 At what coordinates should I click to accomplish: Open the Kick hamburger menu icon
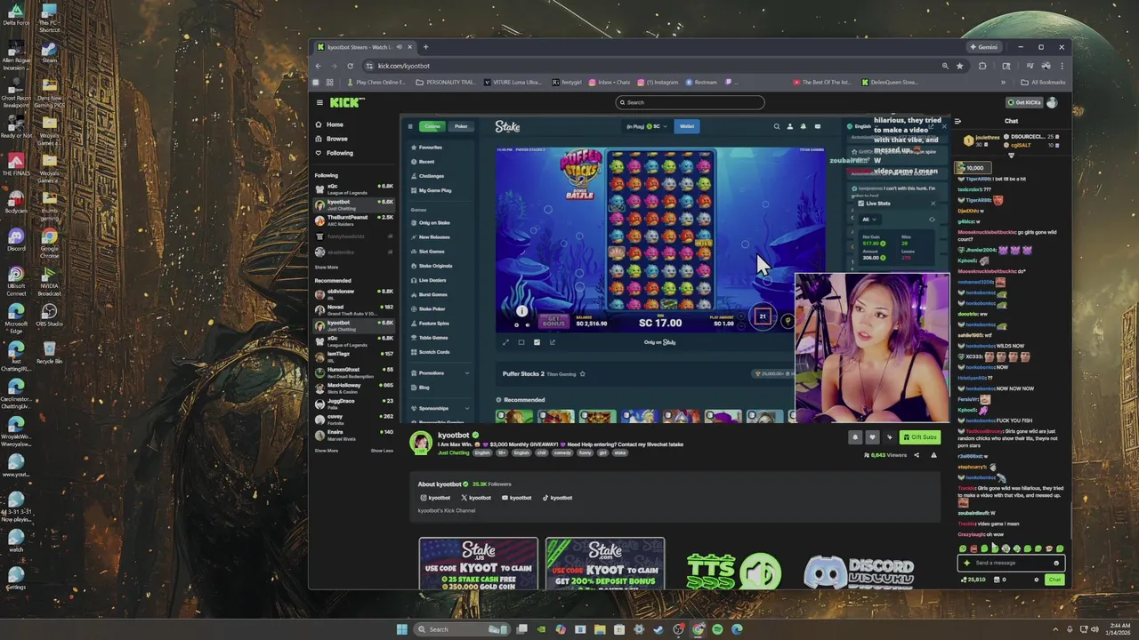319,102
